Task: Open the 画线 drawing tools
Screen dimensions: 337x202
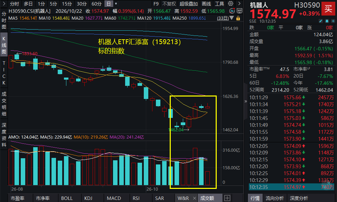Action: pos(206,4)
